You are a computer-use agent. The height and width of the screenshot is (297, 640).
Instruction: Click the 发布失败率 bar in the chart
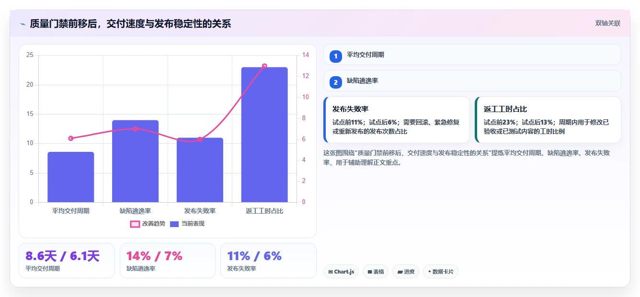tap(200, 170)
